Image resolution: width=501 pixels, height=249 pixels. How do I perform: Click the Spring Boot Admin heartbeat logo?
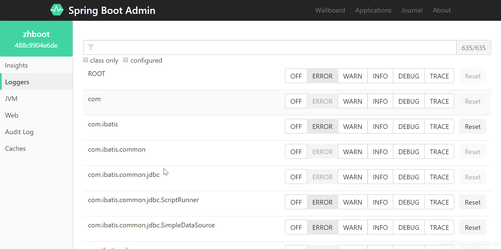click(57, 10)
